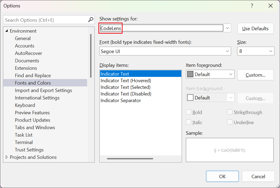
Task: Click the Custom button for item foreground
Action: click(x=255, y=75)
